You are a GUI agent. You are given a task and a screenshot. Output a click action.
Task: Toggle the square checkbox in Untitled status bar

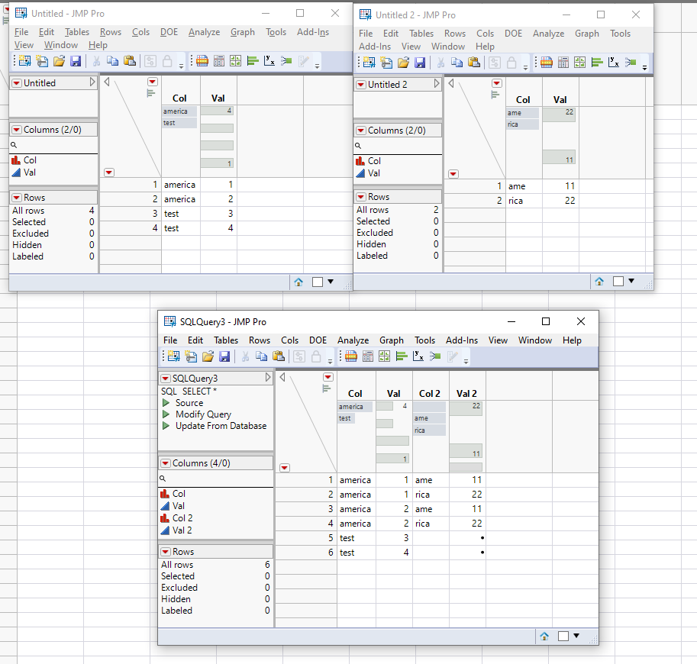click(318, 282)
